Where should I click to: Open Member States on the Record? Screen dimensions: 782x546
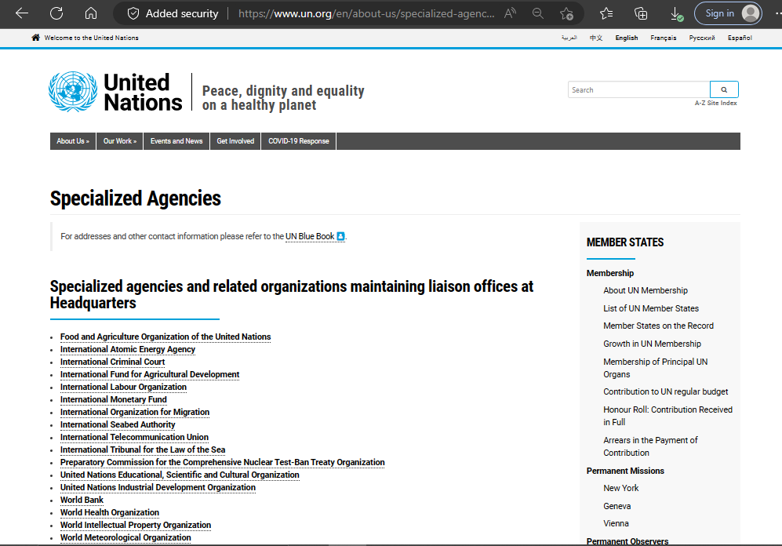click(x=658, y=326)
